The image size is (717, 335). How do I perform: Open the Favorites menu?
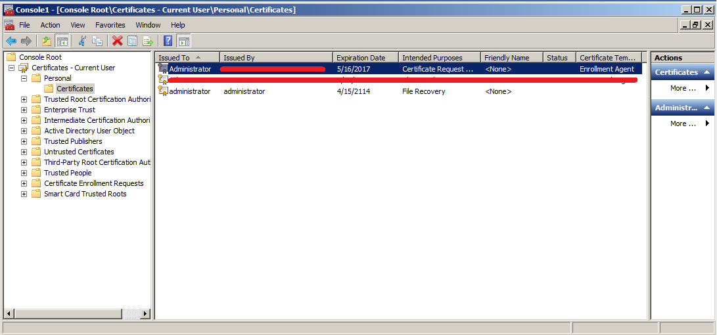click(110, 25)
